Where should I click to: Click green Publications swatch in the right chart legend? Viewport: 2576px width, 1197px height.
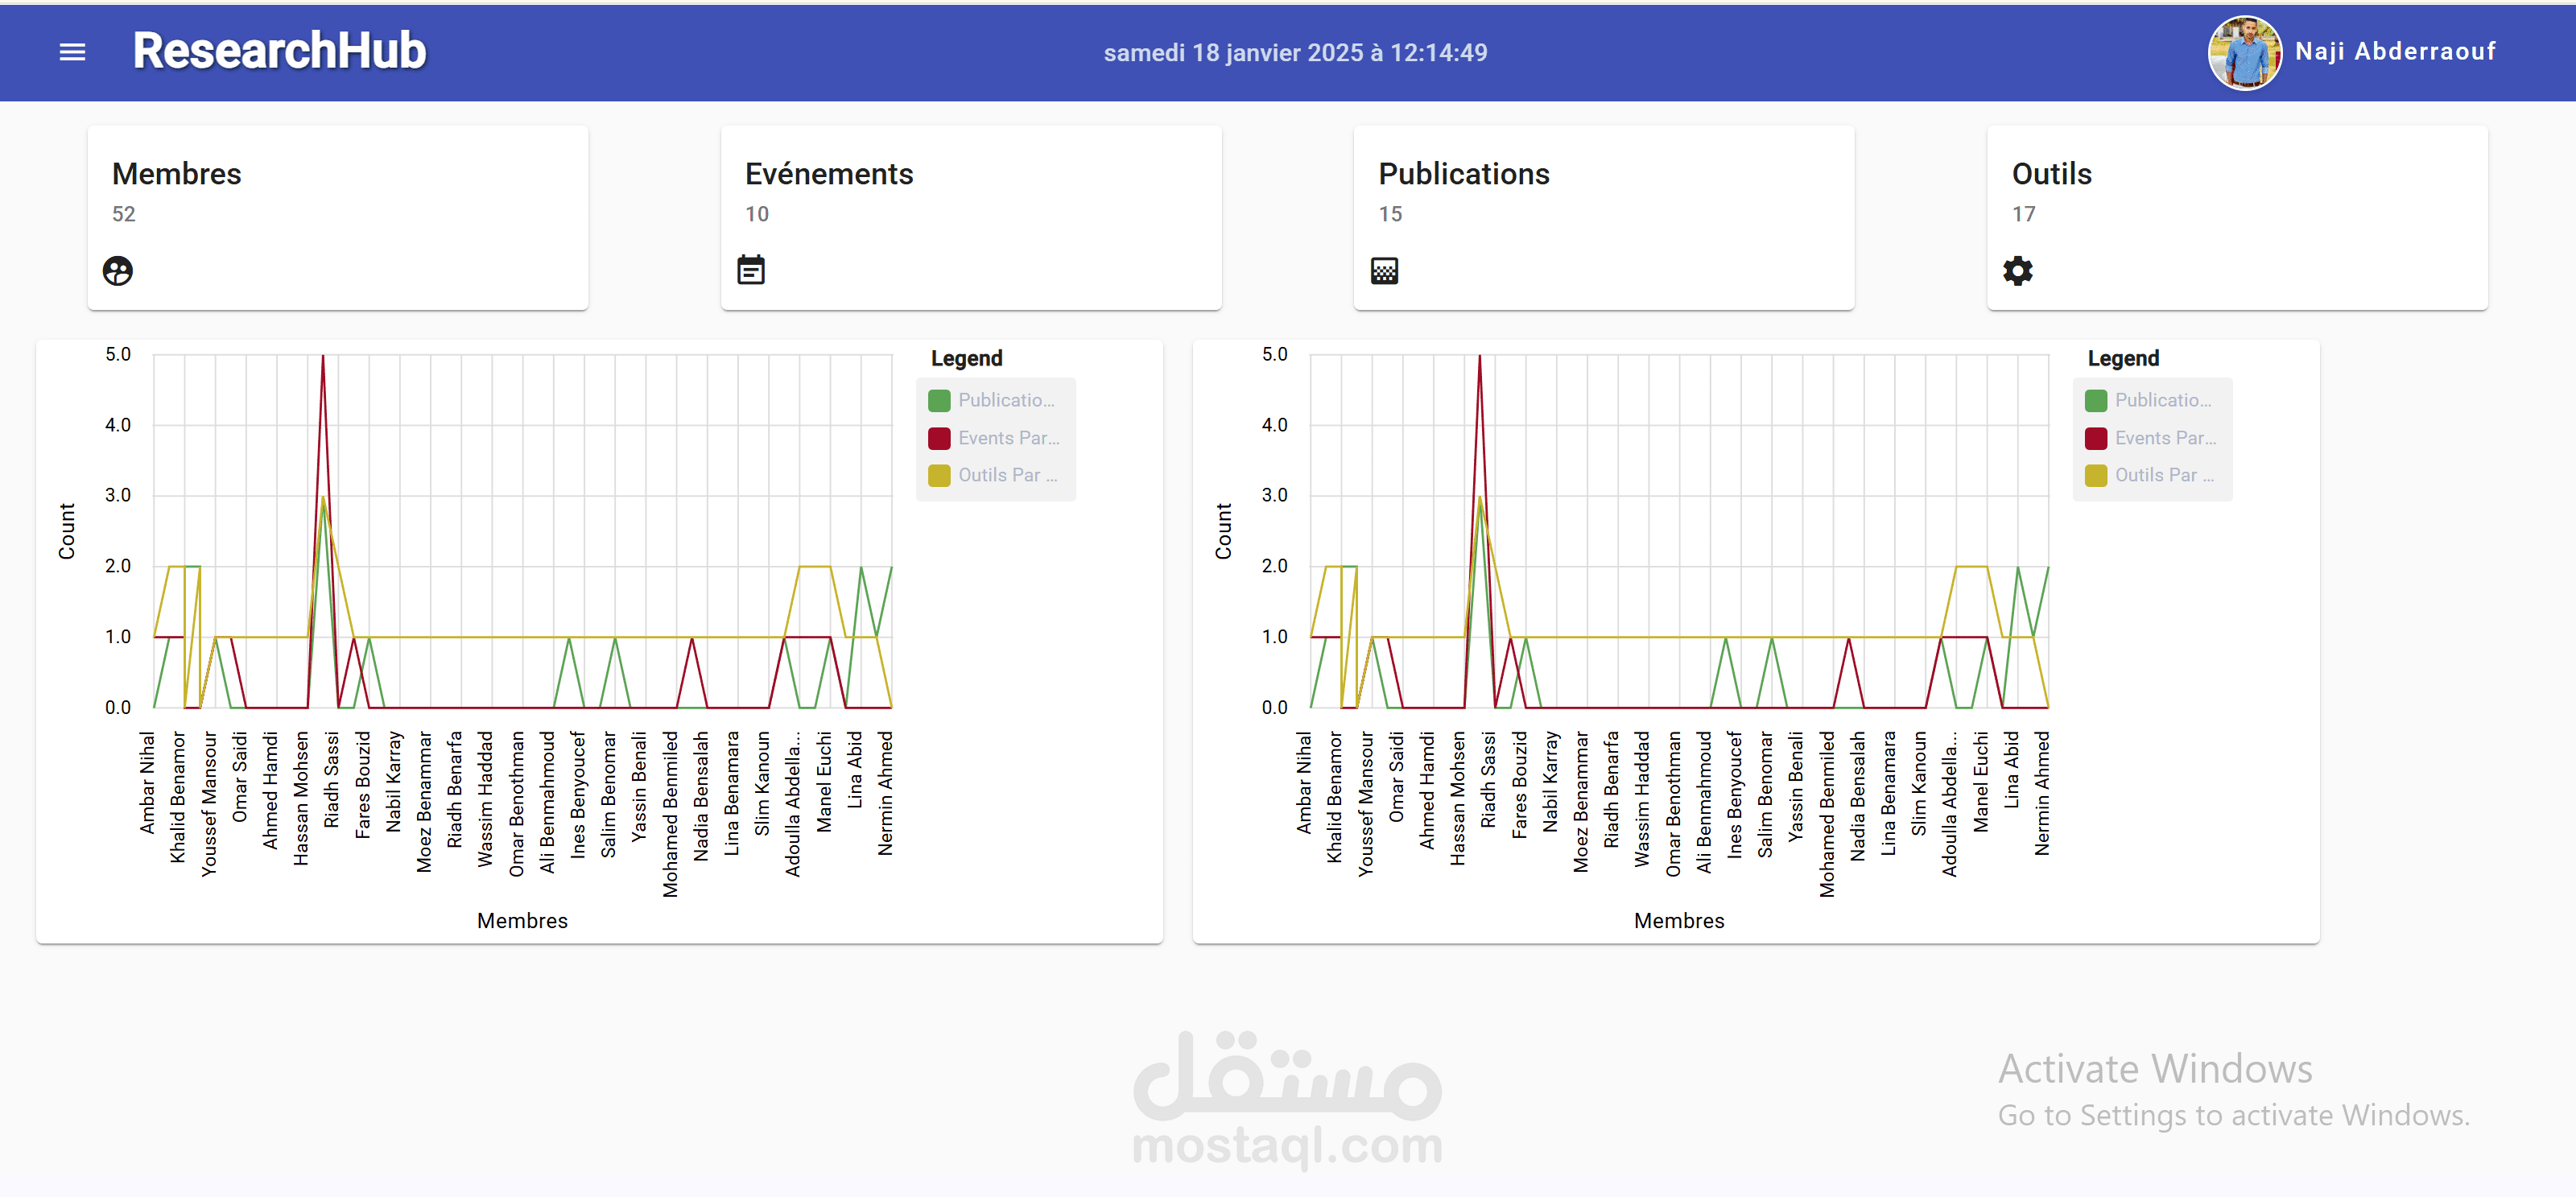coord(2096,401)
